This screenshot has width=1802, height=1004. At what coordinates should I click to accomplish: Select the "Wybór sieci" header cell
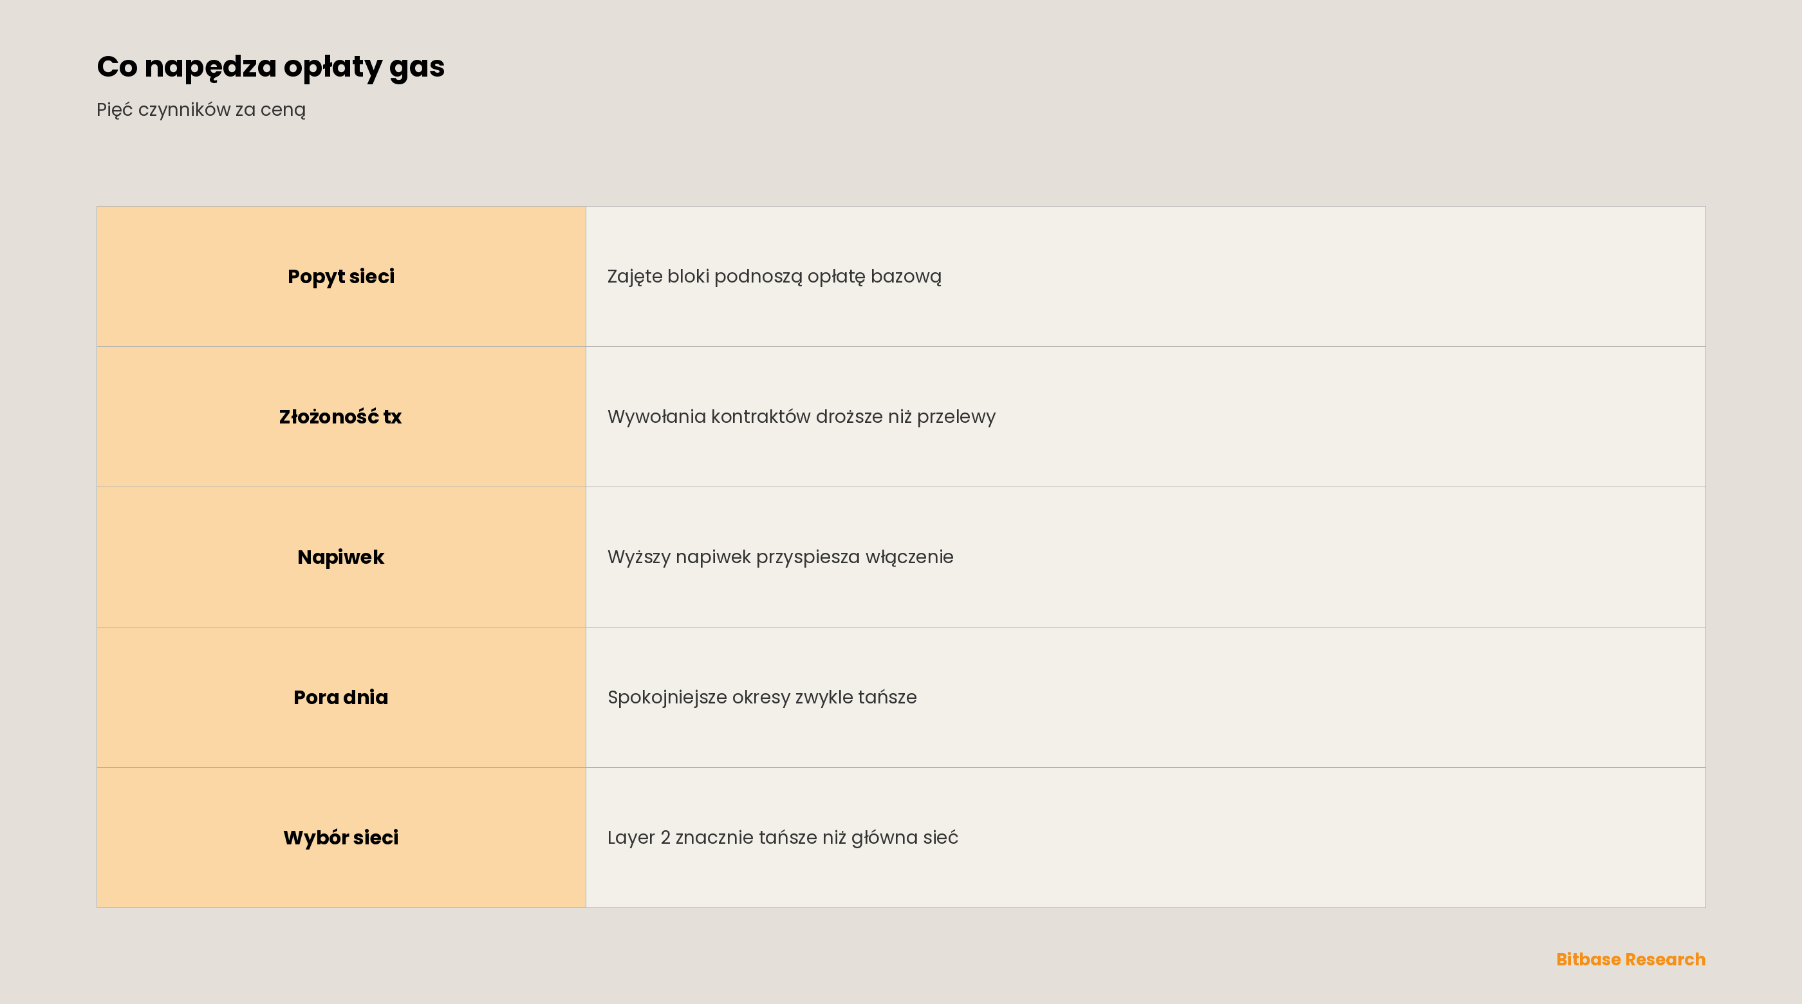340,837
